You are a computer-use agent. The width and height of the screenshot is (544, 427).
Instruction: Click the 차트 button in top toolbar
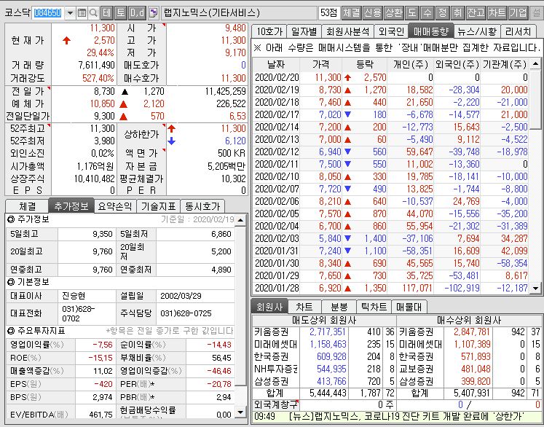(497, 13)
